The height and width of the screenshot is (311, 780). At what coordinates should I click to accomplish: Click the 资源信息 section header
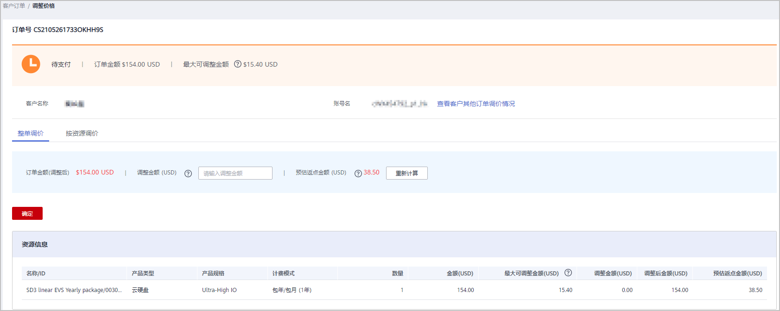(x=35, y=244)
